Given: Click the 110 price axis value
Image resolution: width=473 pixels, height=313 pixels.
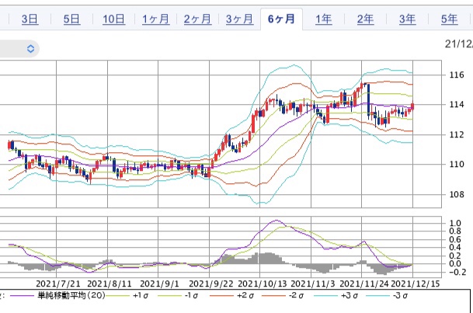Looking at the screenshot, I should pos(457,165).
